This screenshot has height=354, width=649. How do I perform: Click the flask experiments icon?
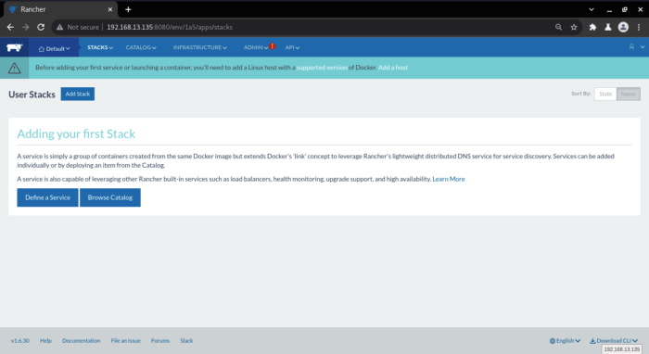[608, 27]
